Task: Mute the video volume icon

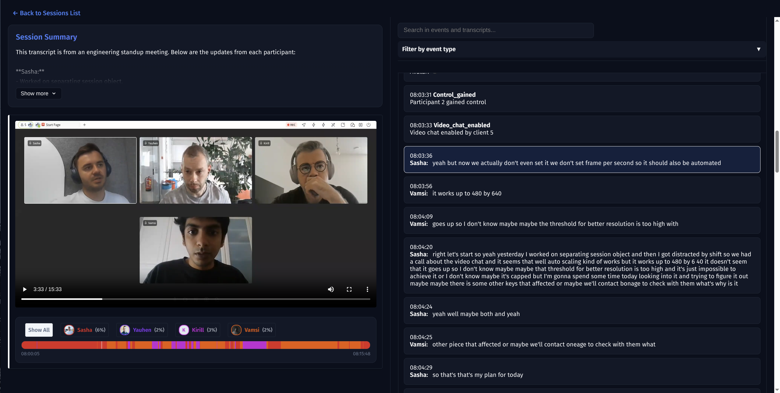Action: pyautogui.click(x=331, y=289)
